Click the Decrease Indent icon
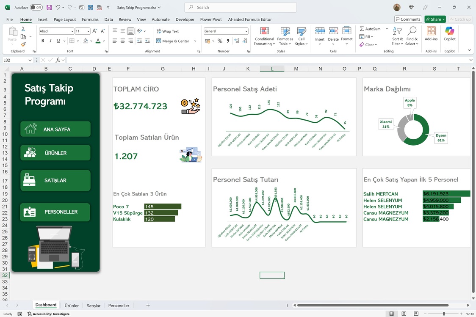This screenshot has width=476, height=317. point(139,41)
